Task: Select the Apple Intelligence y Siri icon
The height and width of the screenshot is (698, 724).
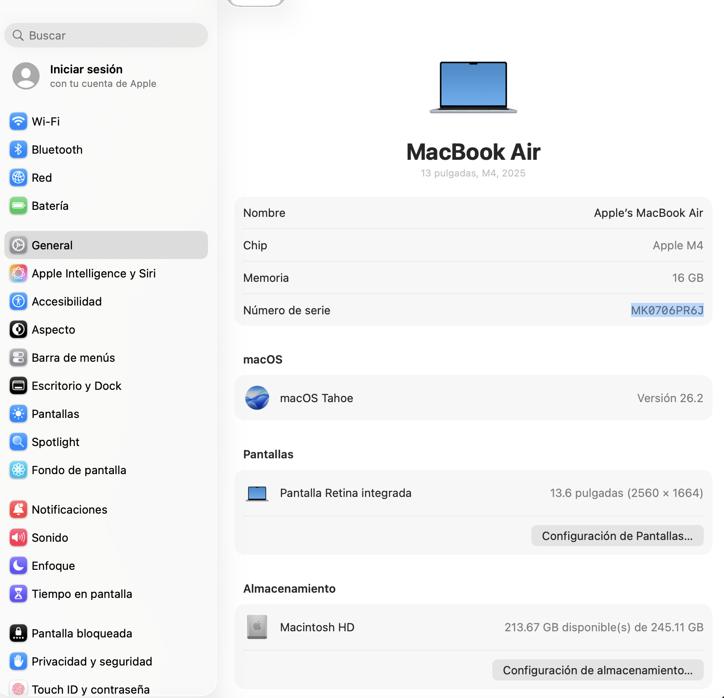Action: tap(18, 273)
